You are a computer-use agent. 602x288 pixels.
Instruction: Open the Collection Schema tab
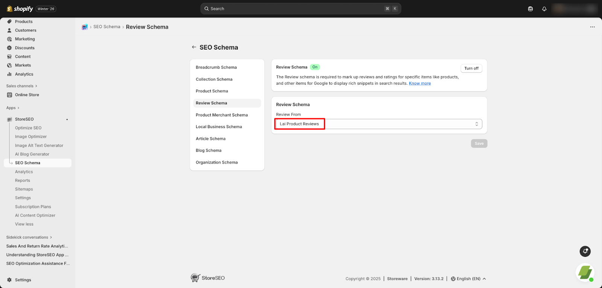pos(227,79)
